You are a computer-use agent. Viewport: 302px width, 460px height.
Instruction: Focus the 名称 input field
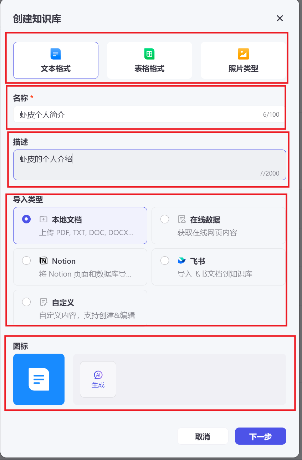[150, 115]
